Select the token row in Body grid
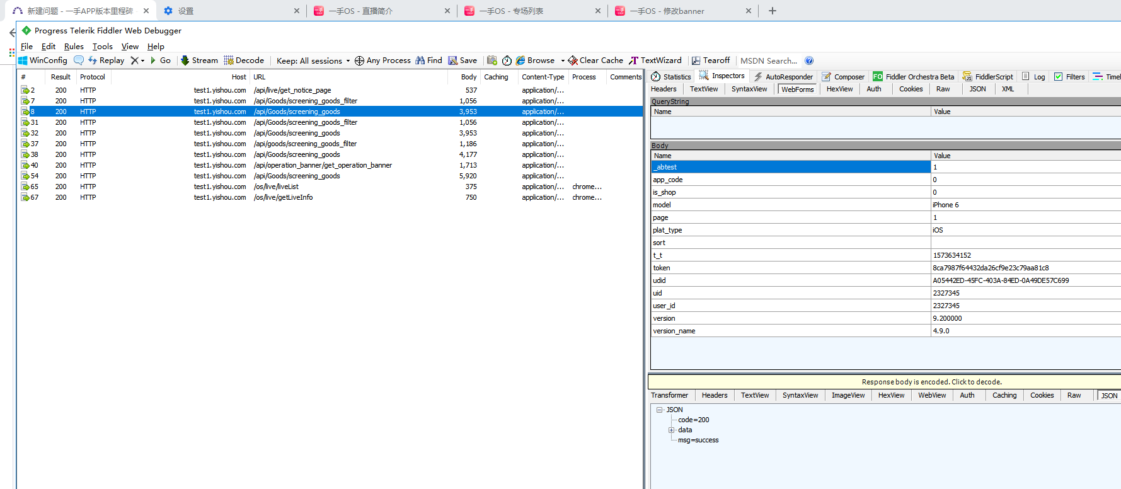Viewport: 1121px width, 489px height. [x=885, y=268]
